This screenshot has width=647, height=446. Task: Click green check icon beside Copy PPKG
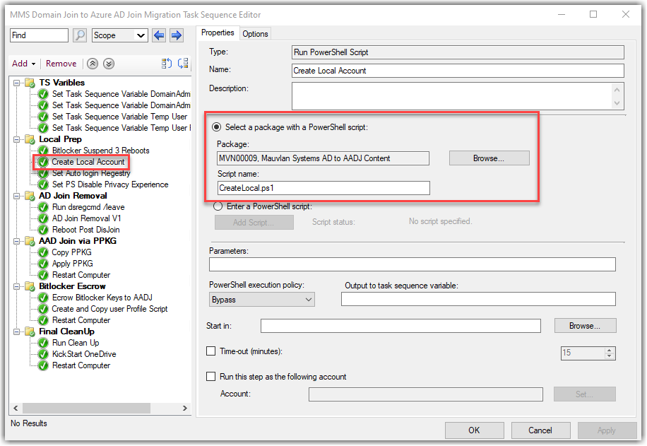point(43,252)
